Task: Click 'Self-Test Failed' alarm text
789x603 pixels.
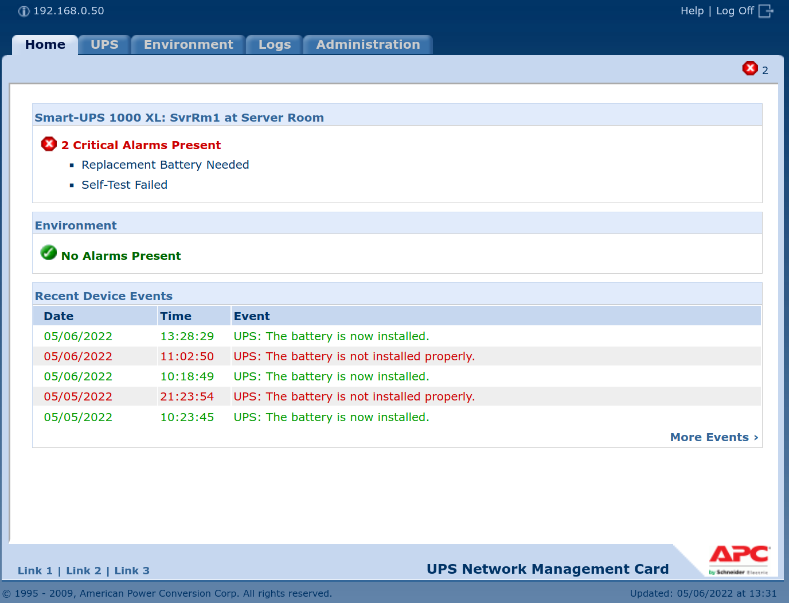Action: (x=124, y=185)
